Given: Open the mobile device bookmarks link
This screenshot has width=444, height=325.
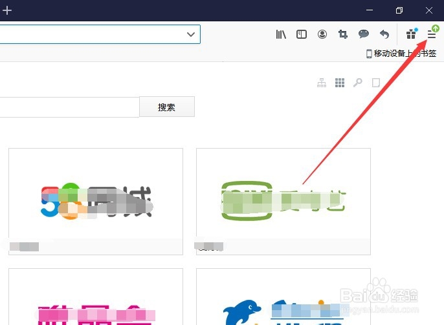Looking at the screenshot, I should pos(401,54).
